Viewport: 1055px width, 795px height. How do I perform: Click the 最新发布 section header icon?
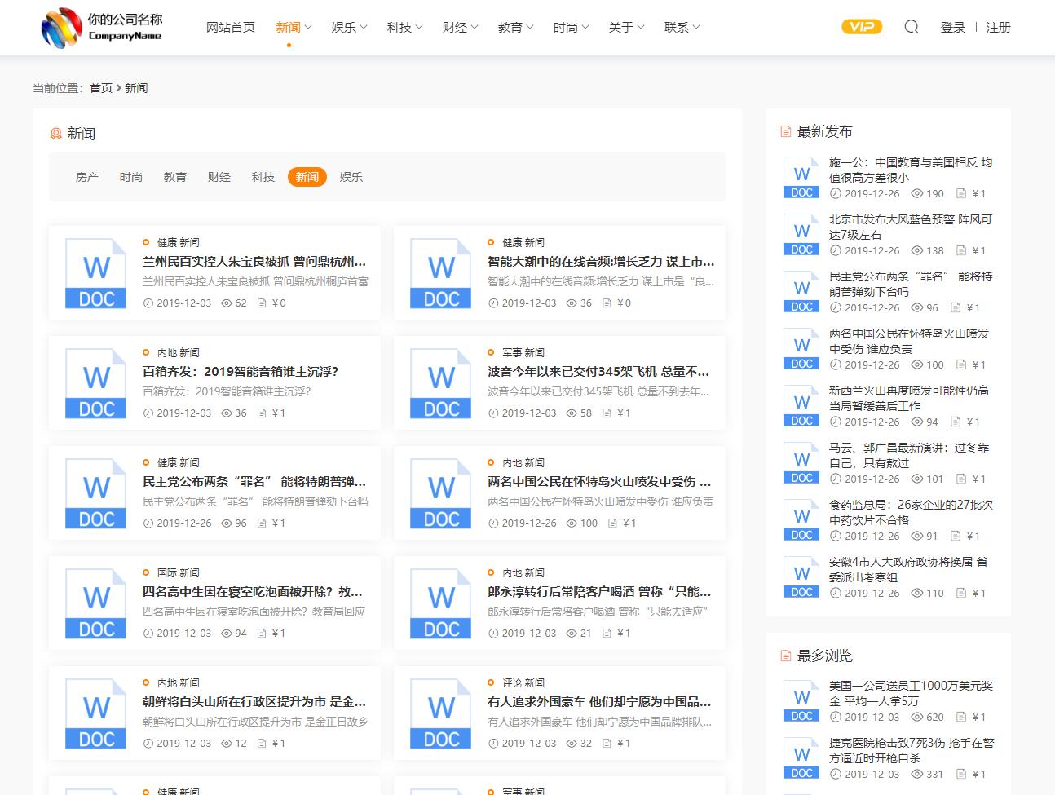pyautogui.click(x=784, y=130)
